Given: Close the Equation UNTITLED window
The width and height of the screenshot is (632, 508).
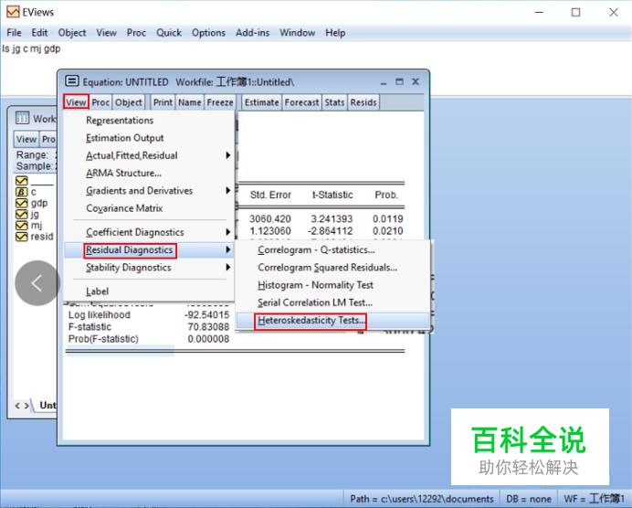Looking at the screenshot, I should point(416,81).
